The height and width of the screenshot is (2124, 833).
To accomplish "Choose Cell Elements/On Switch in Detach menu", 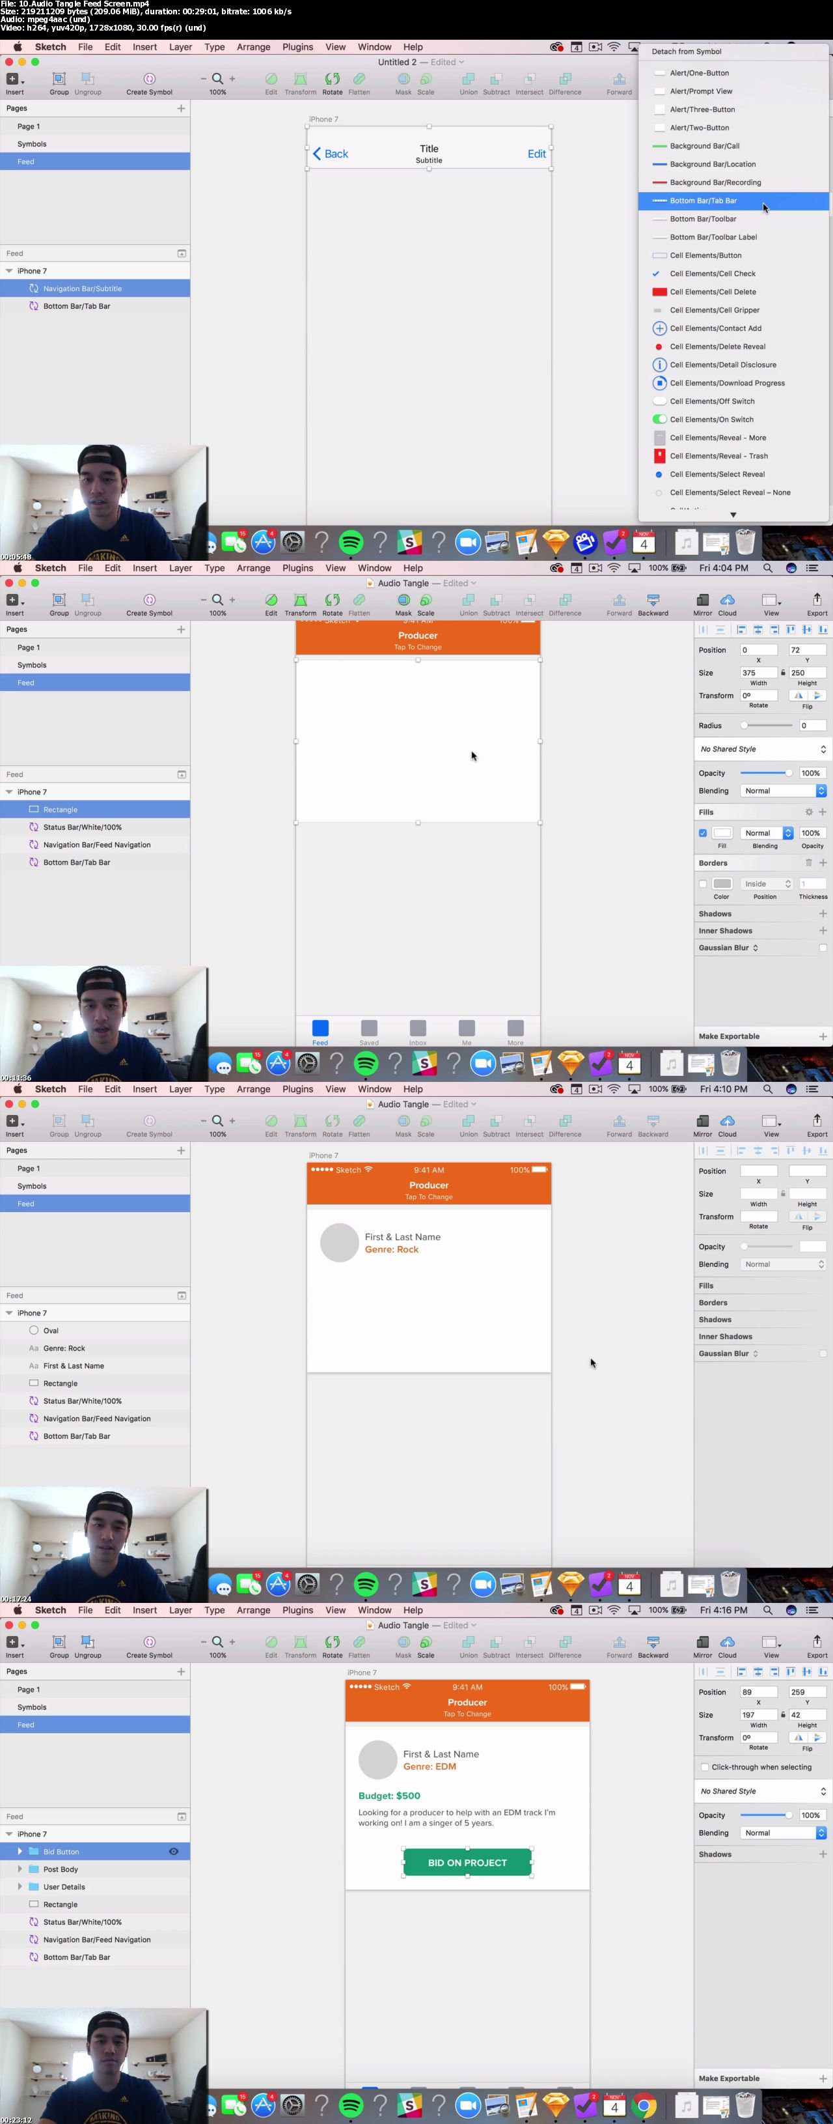I will 733,419.
